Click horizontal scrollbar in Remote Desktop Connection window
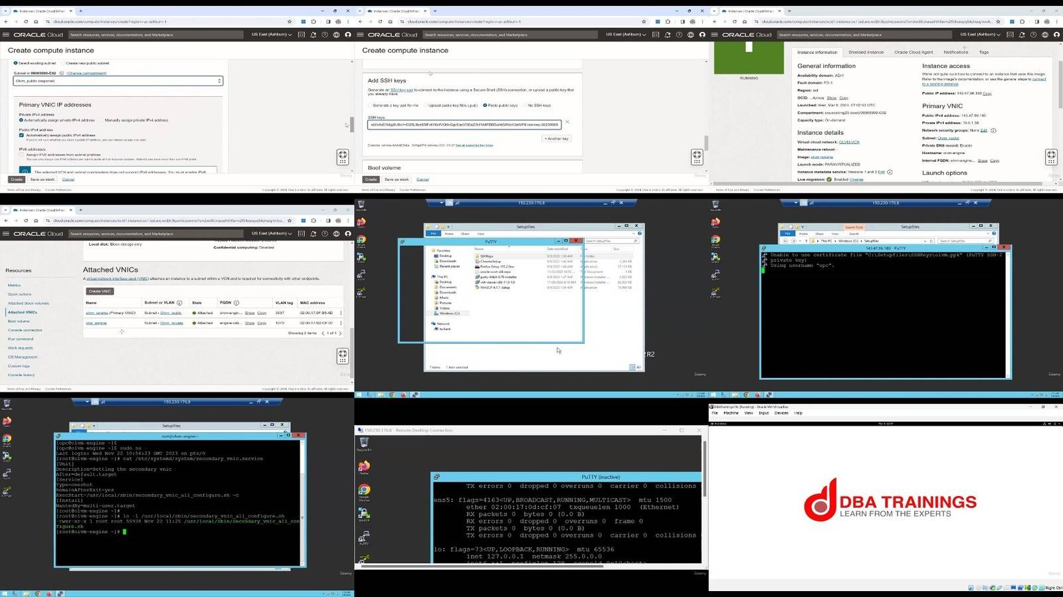Viewport: 1063px width, 597px height. [482, 566]
